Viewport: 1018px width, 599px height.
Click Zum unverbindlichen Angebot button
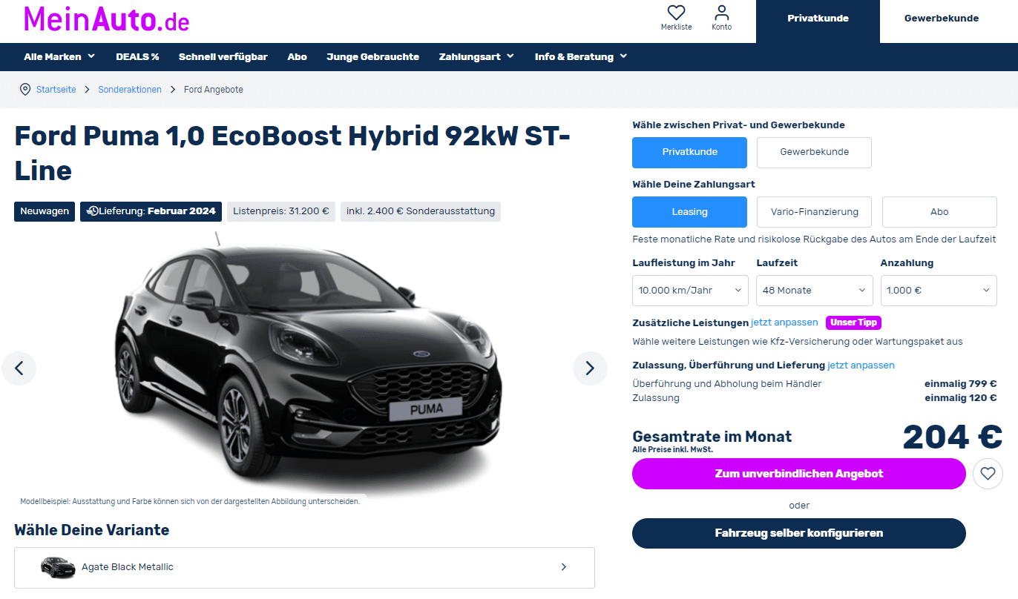point(799,474)
